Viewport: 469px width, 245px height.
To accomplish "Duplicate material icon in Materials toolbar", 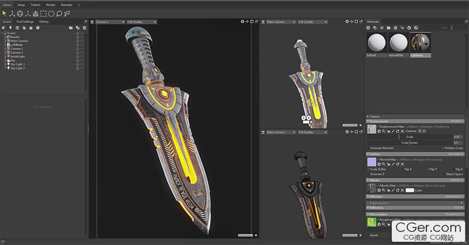I will pyautogui.click(x=375, y=28).
